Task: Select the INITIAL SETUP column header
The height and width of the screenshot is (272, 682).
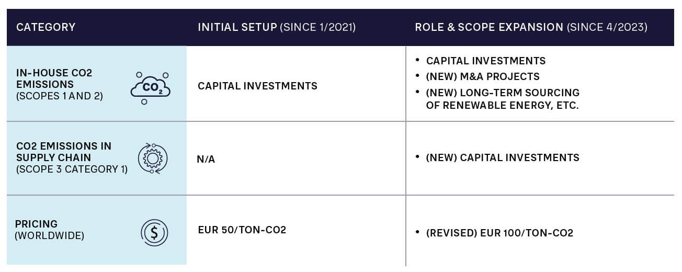Action: click(276, 27)
